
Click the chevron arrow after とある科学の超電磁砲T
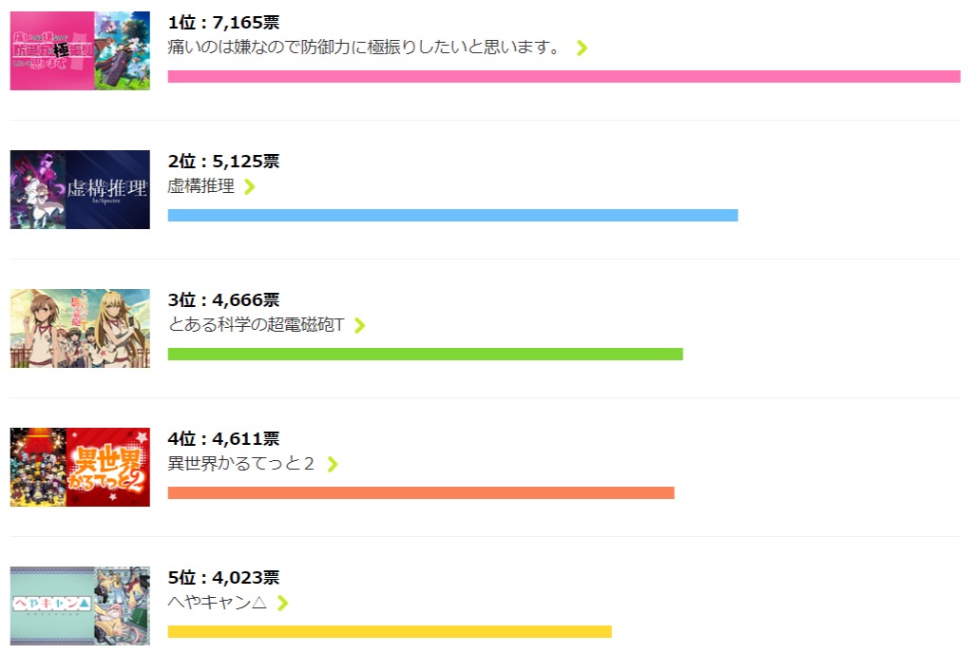coord(359,325)
